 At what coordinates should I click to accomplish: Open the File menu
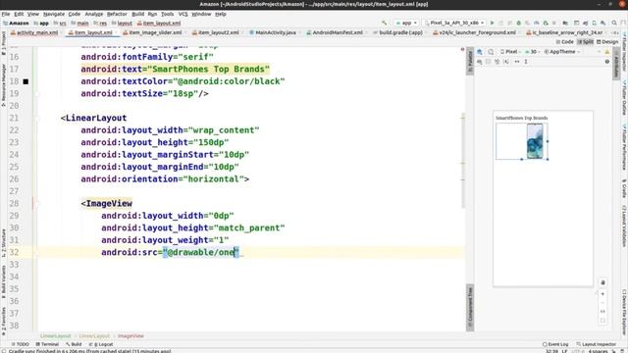(x=6, y=14)
